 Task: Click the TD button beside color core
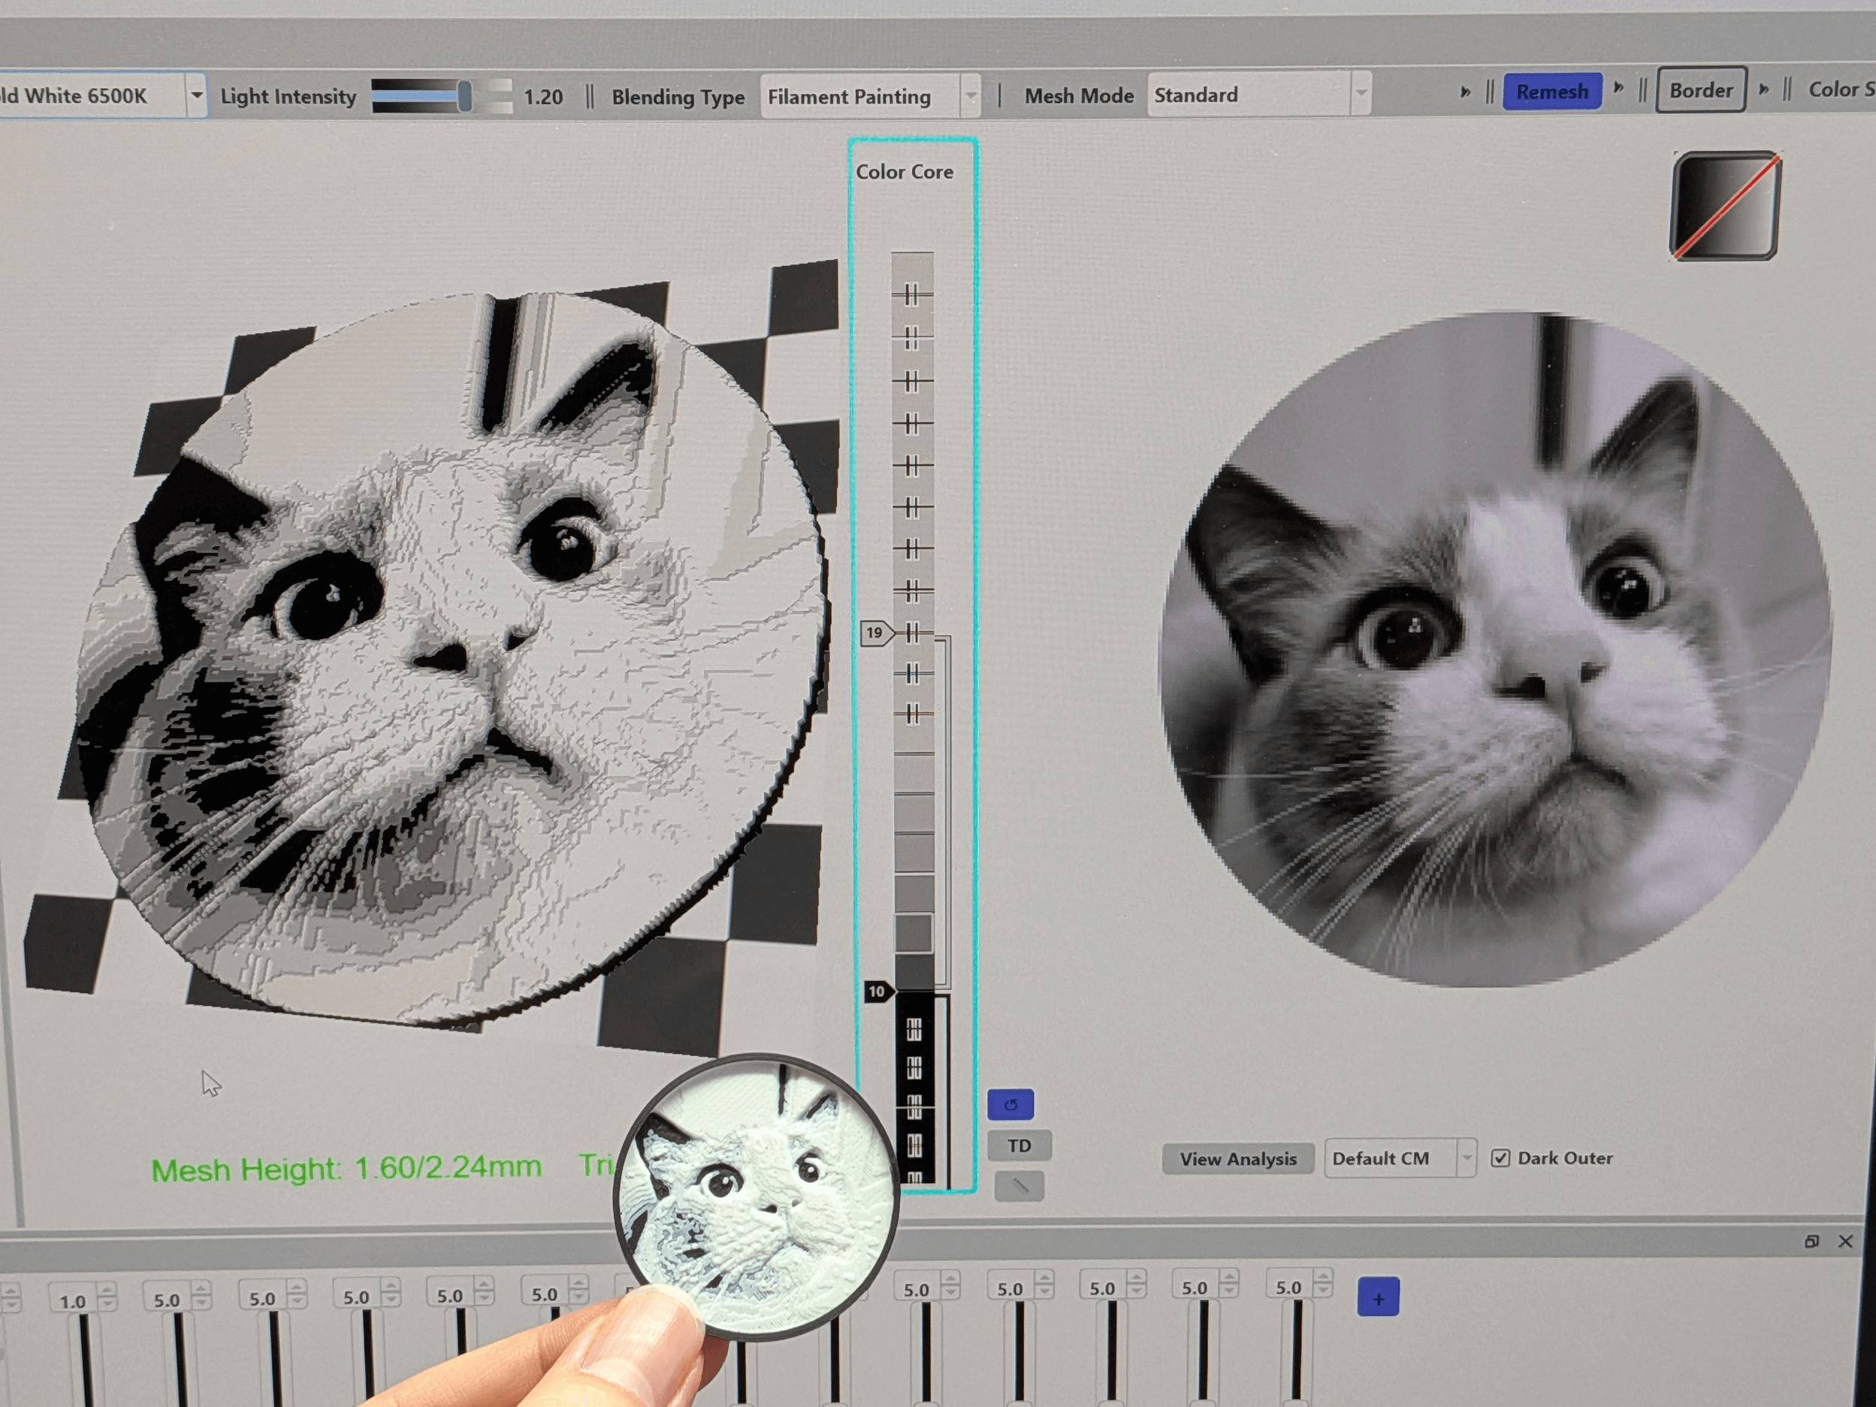1019,1146
